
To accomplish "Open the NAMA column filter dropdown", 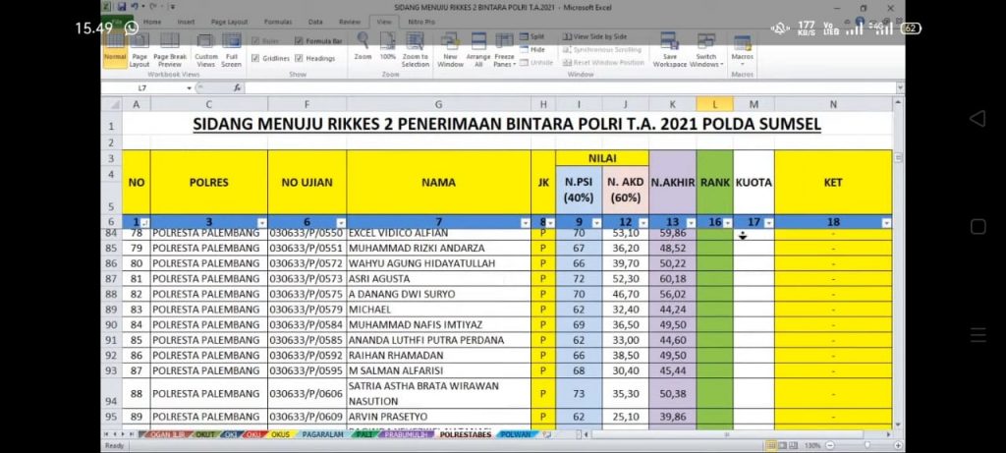I will pyautogui.click(x=524, y=223).
